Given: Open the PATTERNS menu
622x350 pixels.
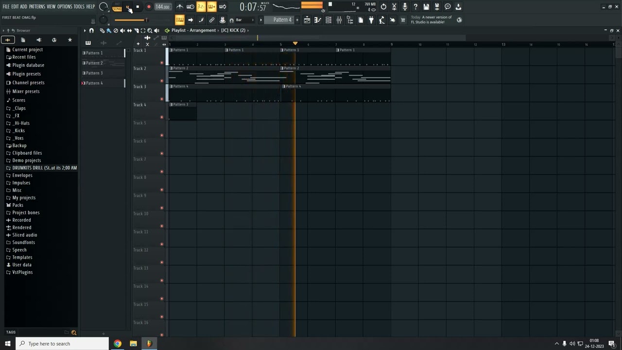Looking at the screenshot, I should pos(37,6).
